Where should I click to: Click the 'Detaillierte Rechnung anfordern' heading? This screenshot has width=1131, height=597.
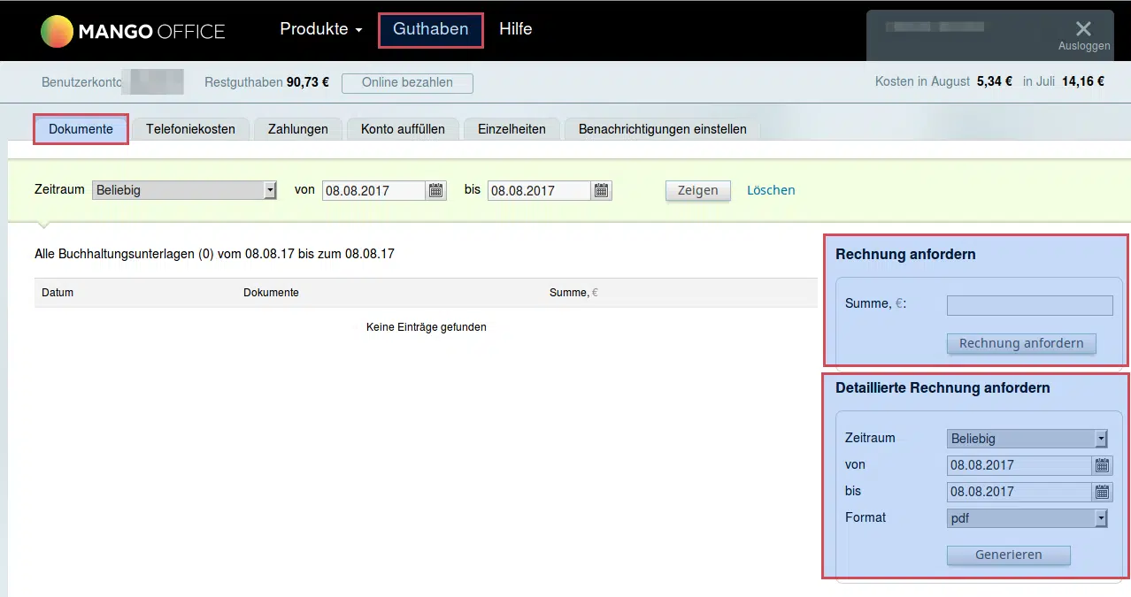click(942, 387)
